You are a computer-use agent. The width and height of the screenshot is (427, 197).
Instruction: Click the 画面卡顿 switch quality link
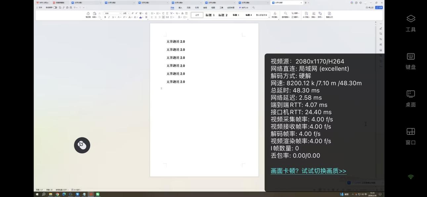click(x=308, y=171)
